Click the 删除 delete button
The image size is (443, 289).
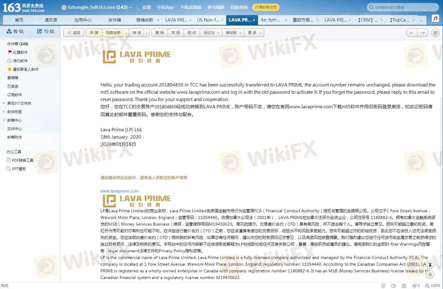point(160,33)
